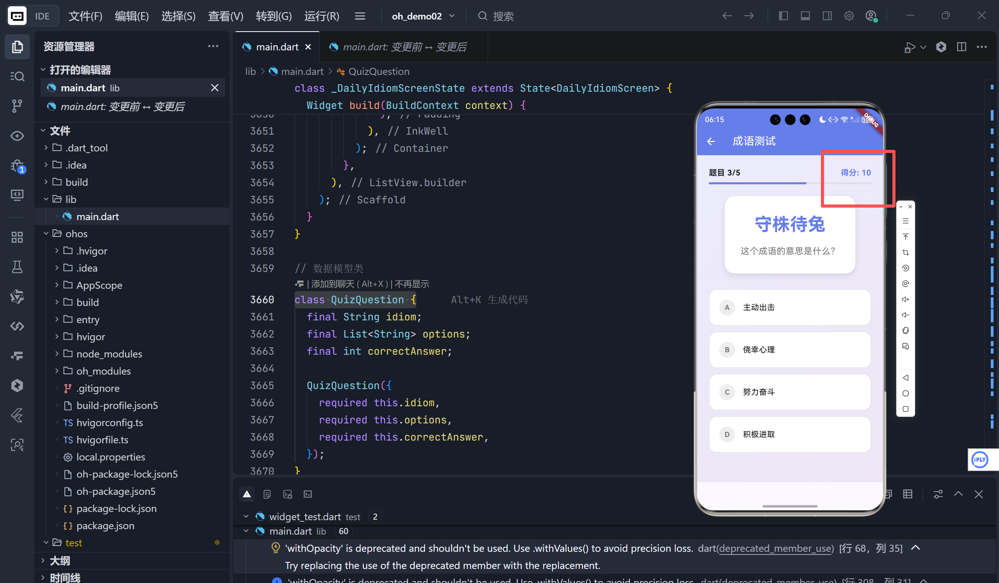
Task: Open the settings gear in title bar
Action: coord(849,16)
